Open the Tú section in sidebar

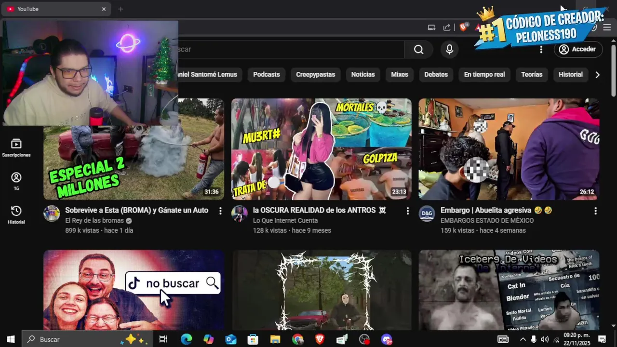[16, 181]
